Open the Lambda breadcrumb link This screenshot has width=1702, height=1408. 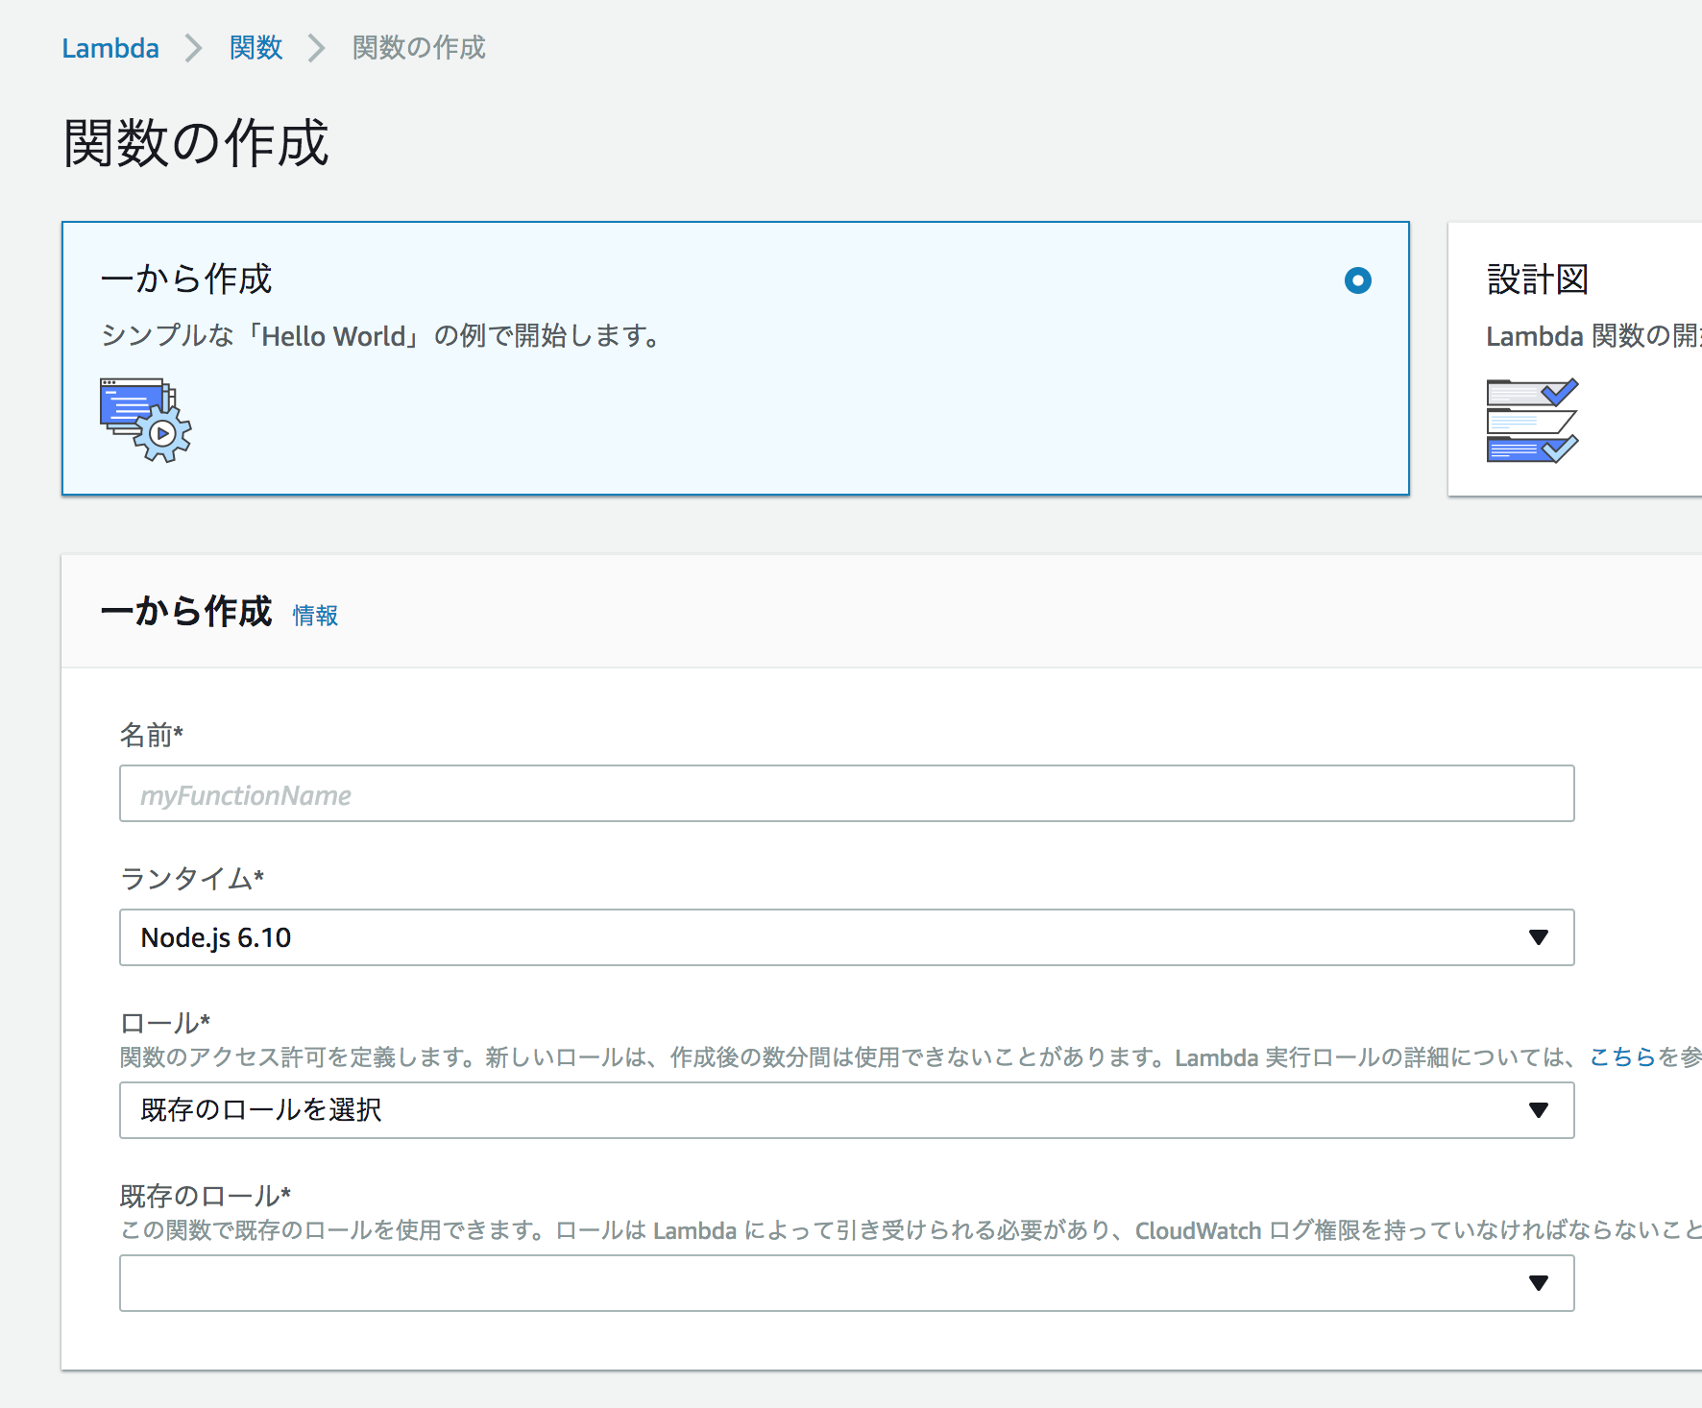110,48
